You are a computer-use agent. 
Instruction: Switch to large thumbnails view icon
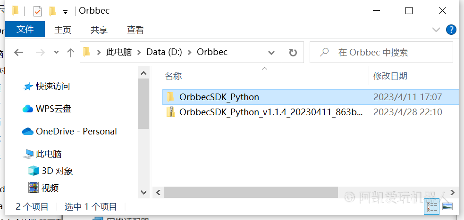point(447,206)
